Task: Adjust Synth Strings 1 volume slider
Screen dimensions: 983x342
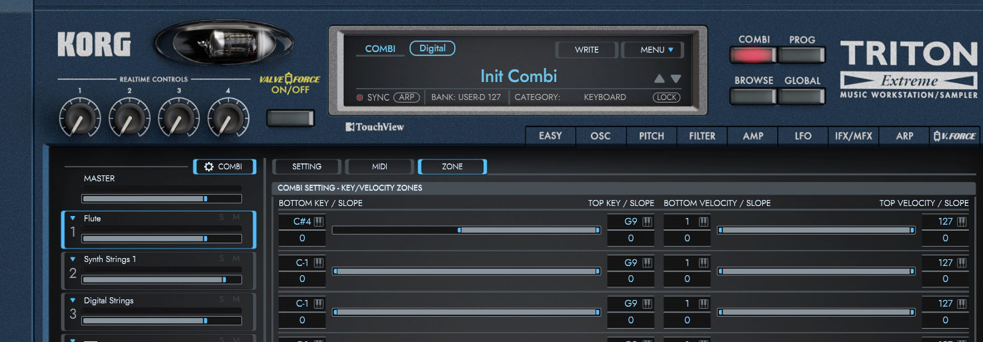Action: [162, 280]
